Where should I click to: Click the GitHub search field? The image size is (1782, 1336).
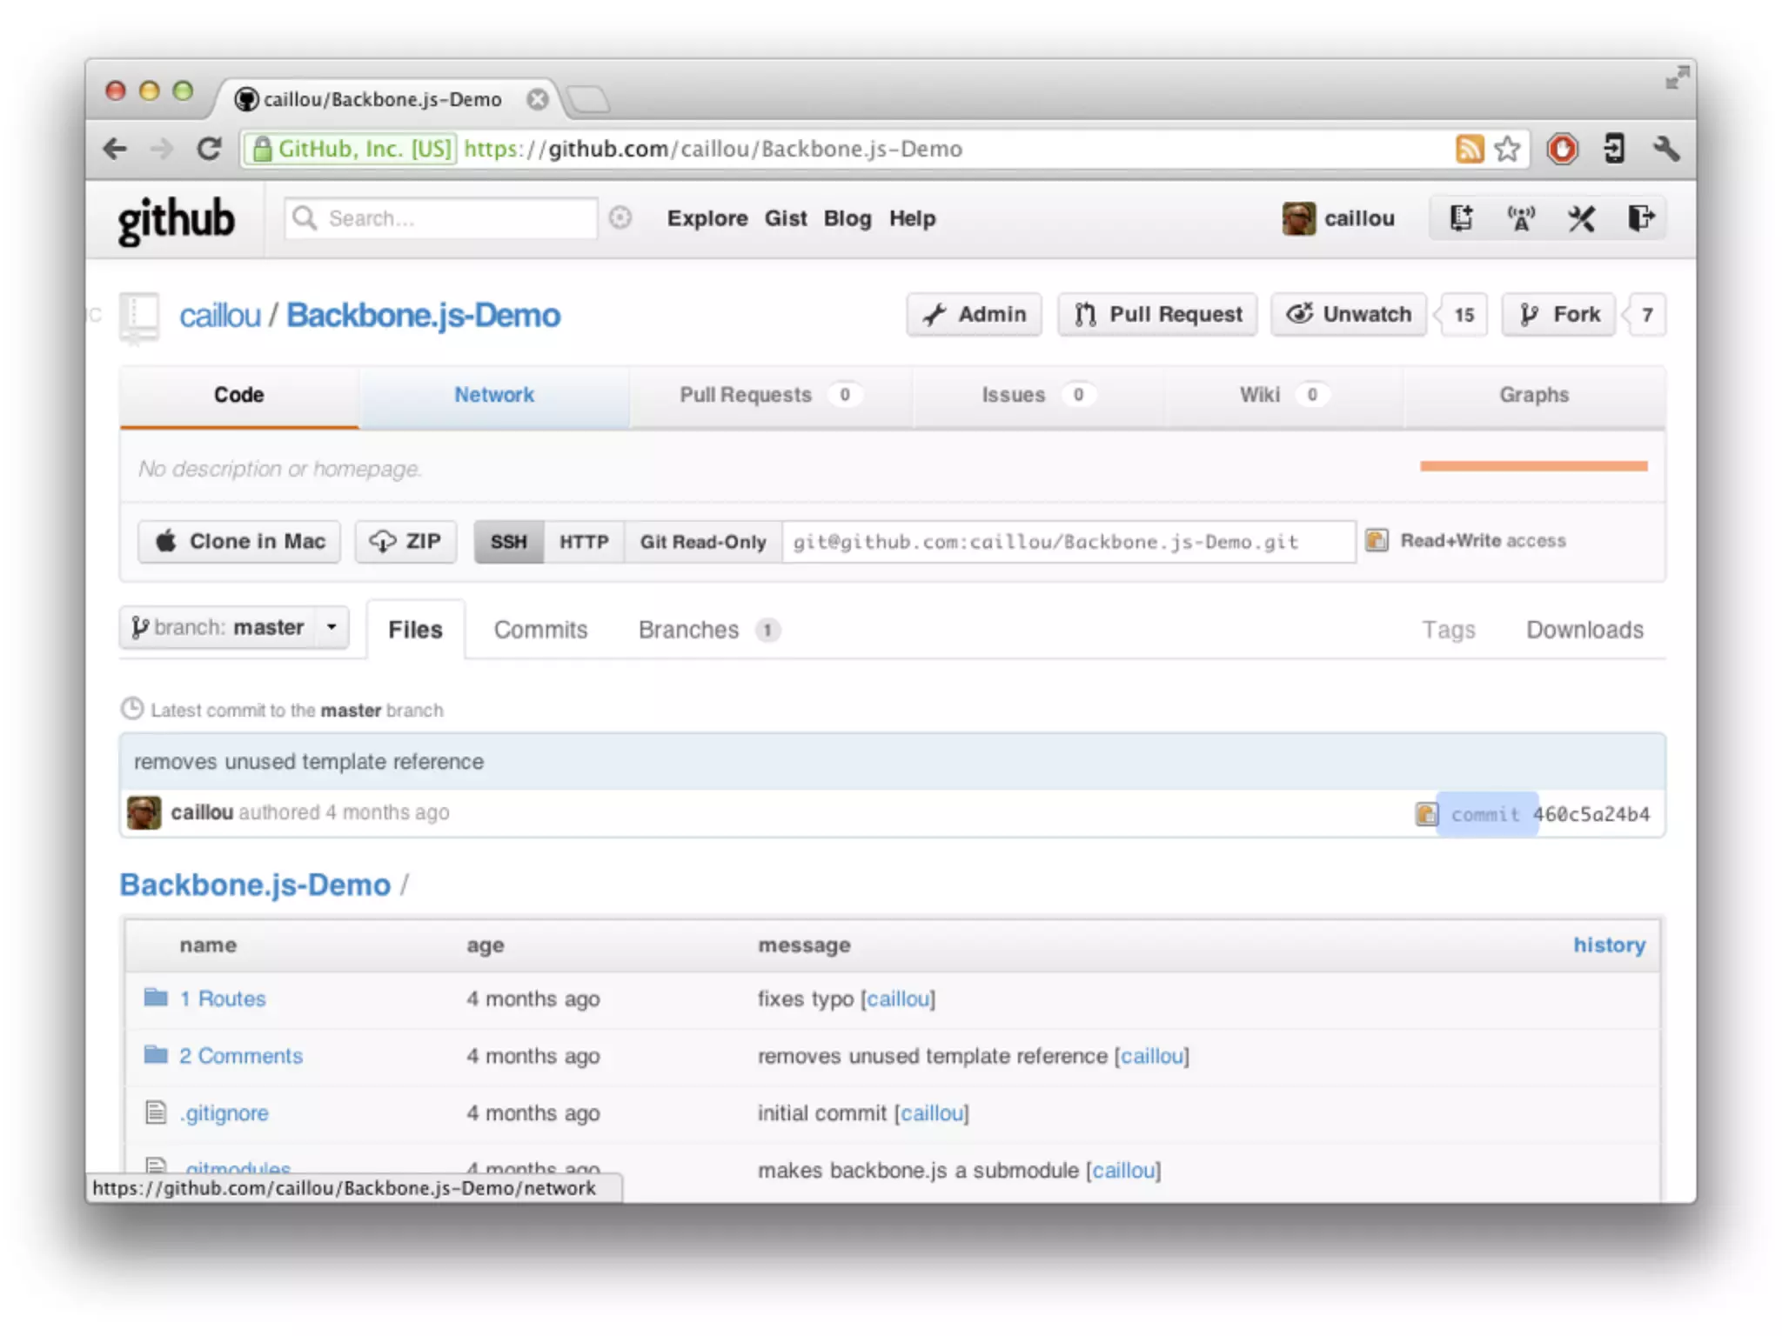tap(452, 218)
